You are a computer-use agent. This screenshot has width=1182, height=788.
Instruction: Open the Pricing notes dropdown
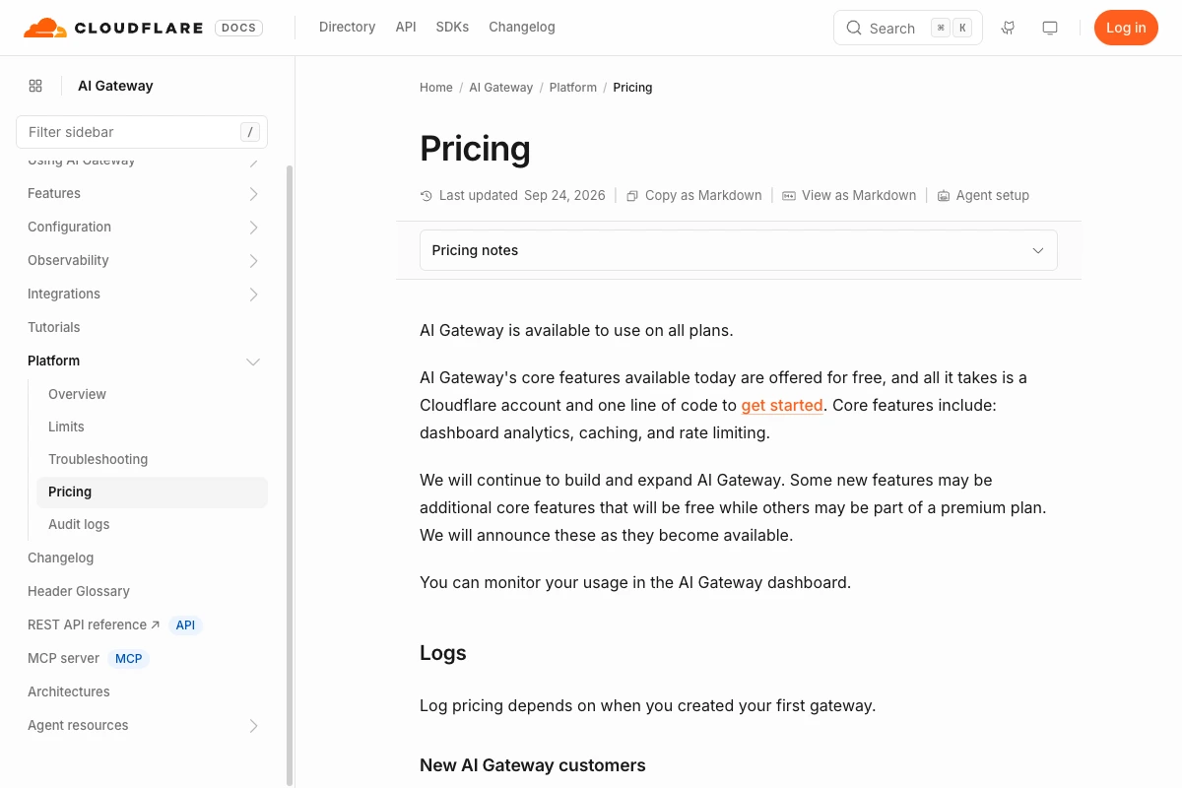pos(739,250)
